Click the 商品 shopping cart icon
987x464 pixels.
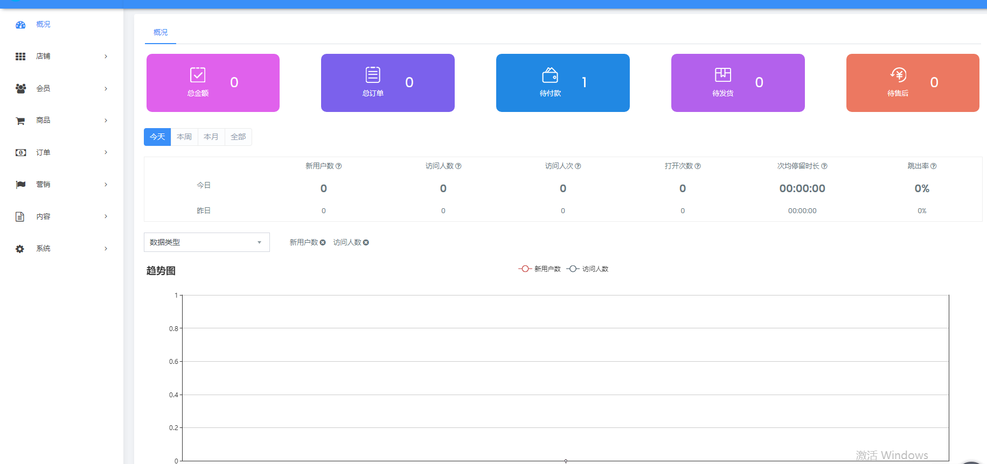pos(20,121)
